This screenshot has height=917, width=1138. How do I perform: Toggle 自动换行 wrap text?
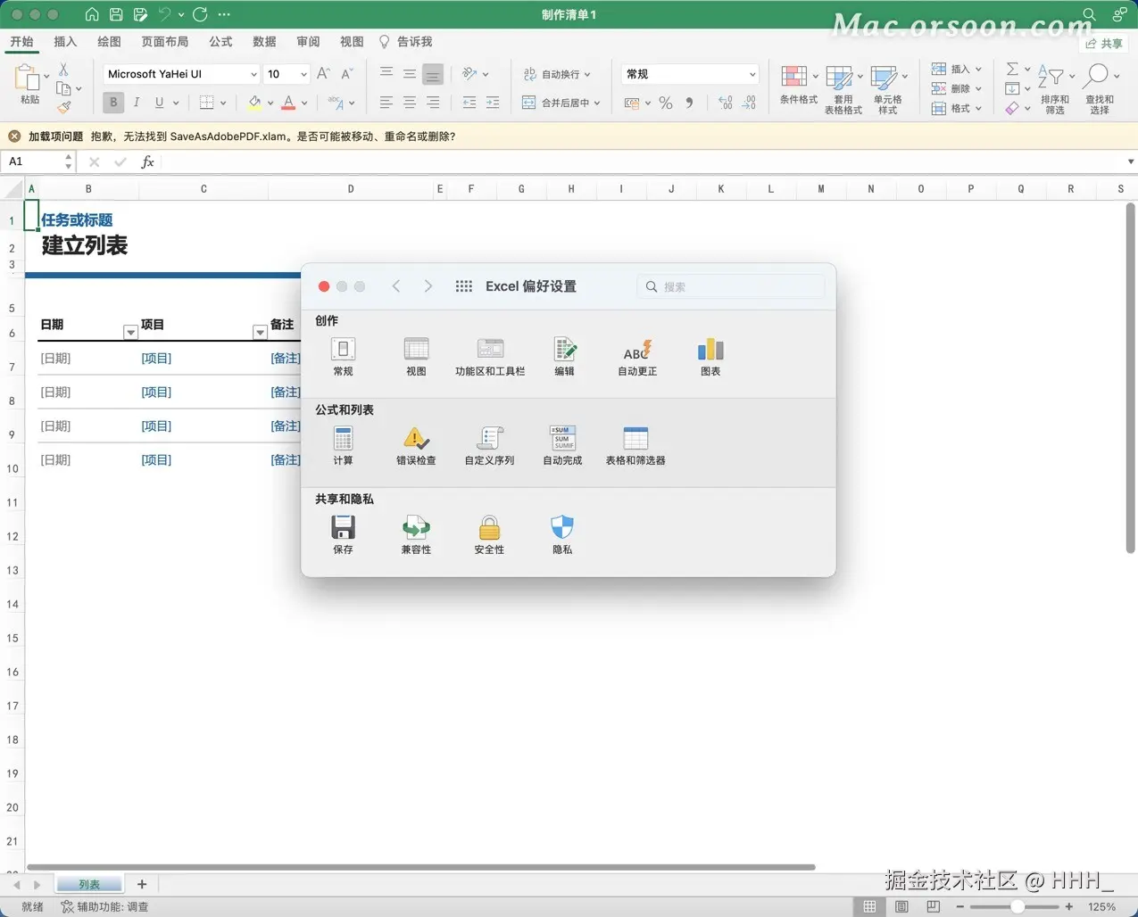(x=556, y=74)
